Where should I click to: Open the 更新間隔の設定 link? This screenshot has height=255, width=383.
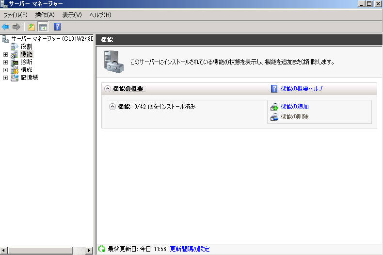190,249
